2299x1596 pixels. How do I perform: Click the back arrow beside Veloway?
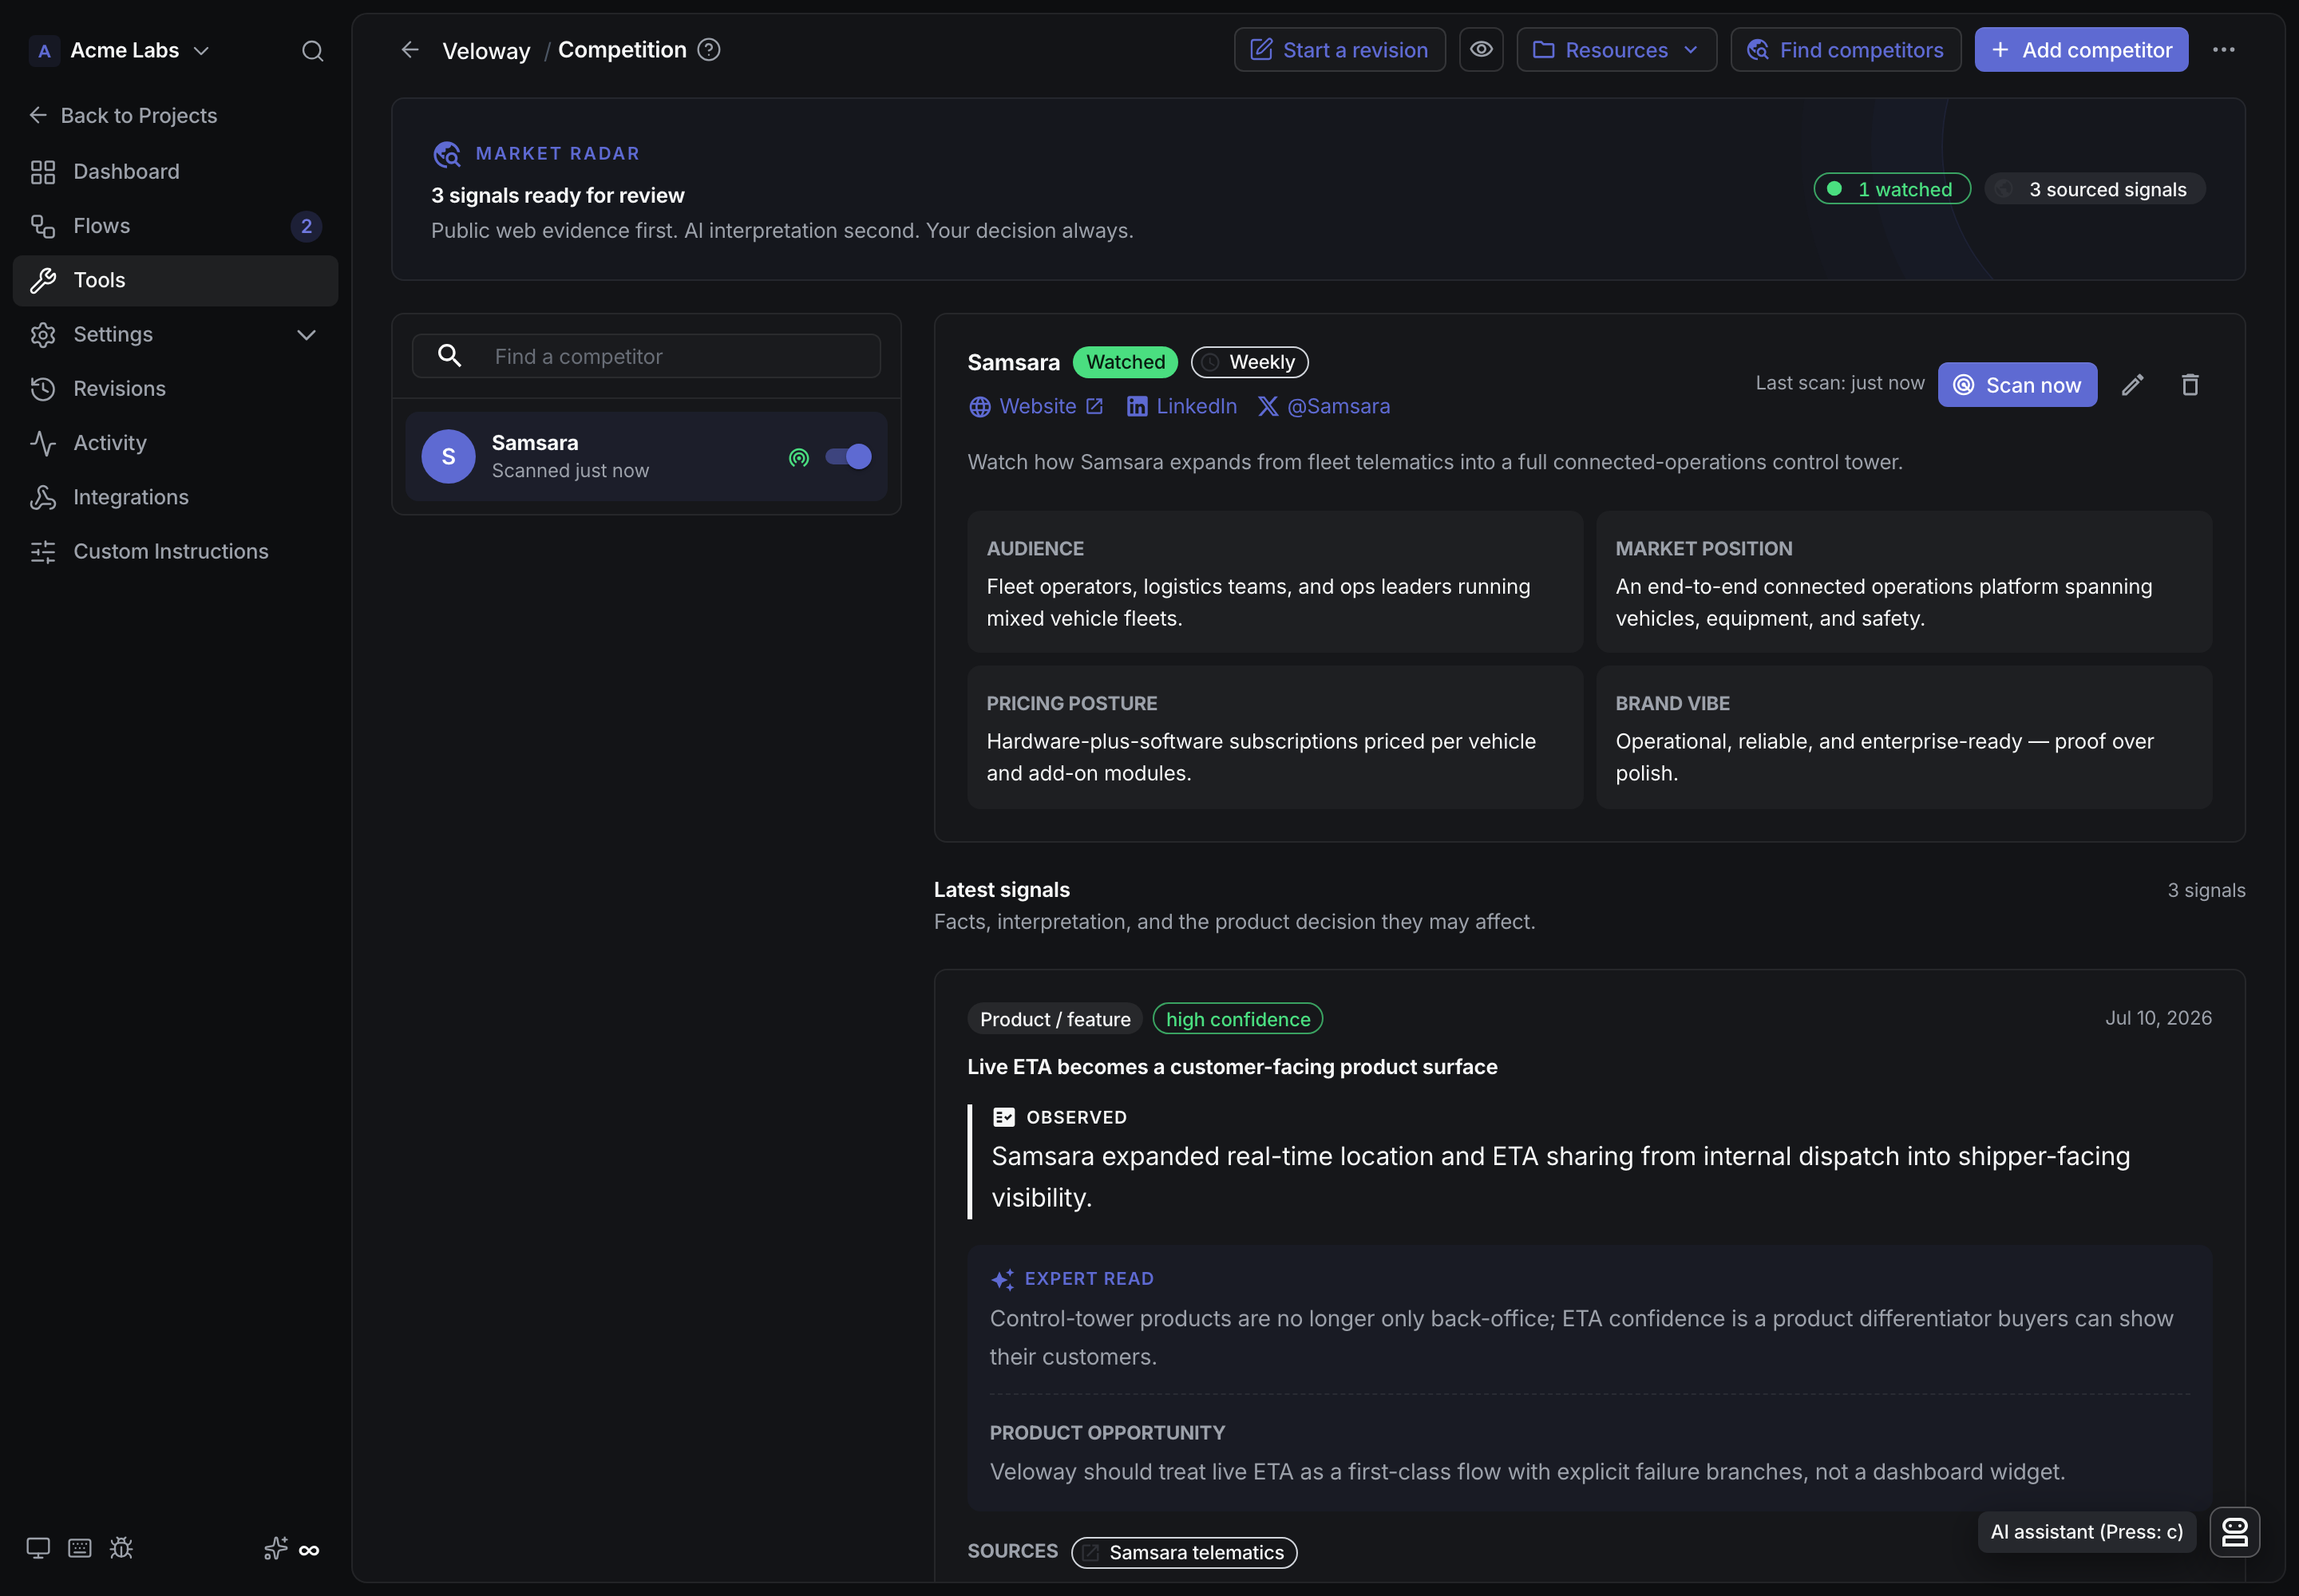pos(410,50)
